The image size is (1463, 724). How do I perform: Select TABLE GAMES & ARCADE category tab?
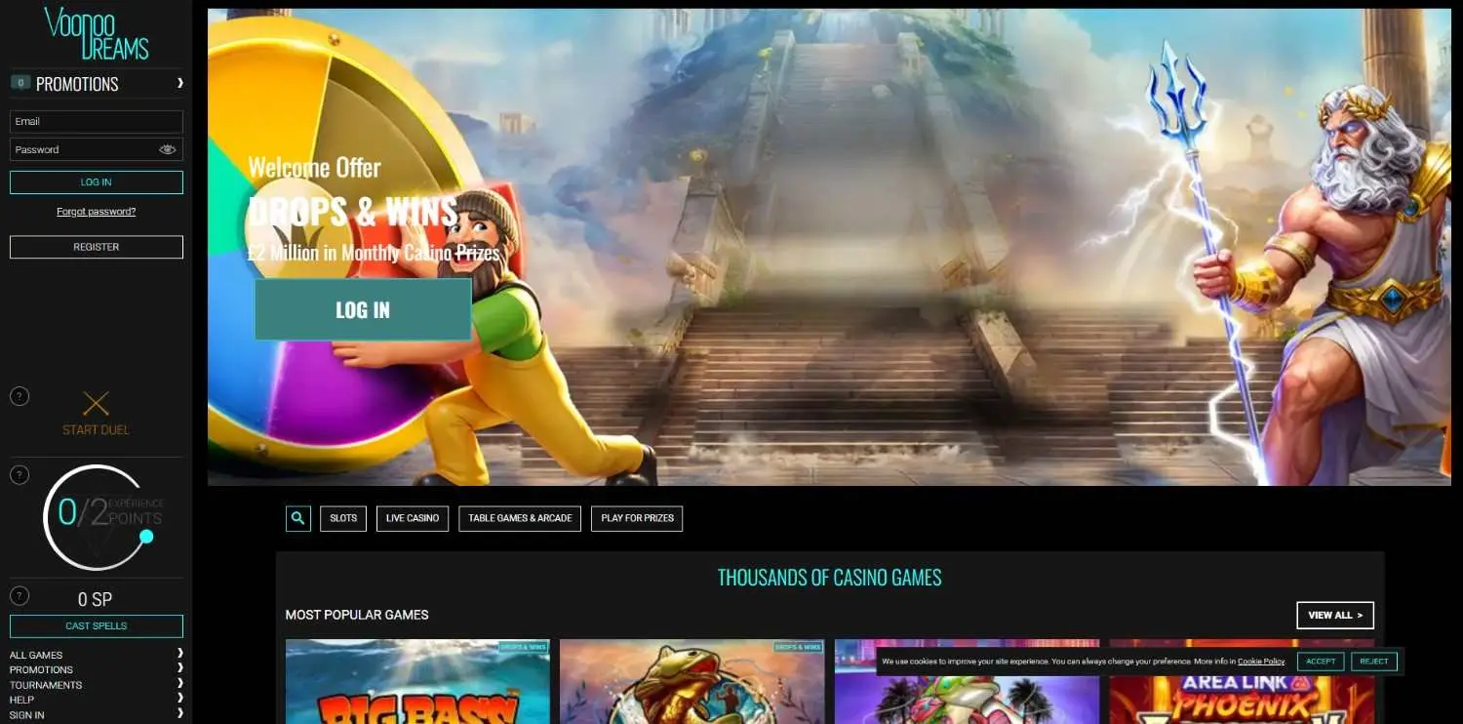point(520,518)
